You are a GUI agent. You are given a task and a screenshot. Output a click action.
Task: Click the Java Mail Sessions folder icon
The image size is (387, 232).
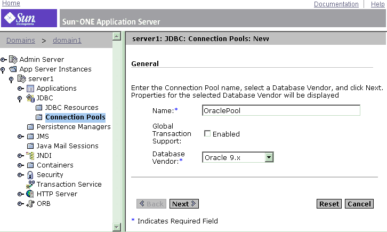click(30, 146)
